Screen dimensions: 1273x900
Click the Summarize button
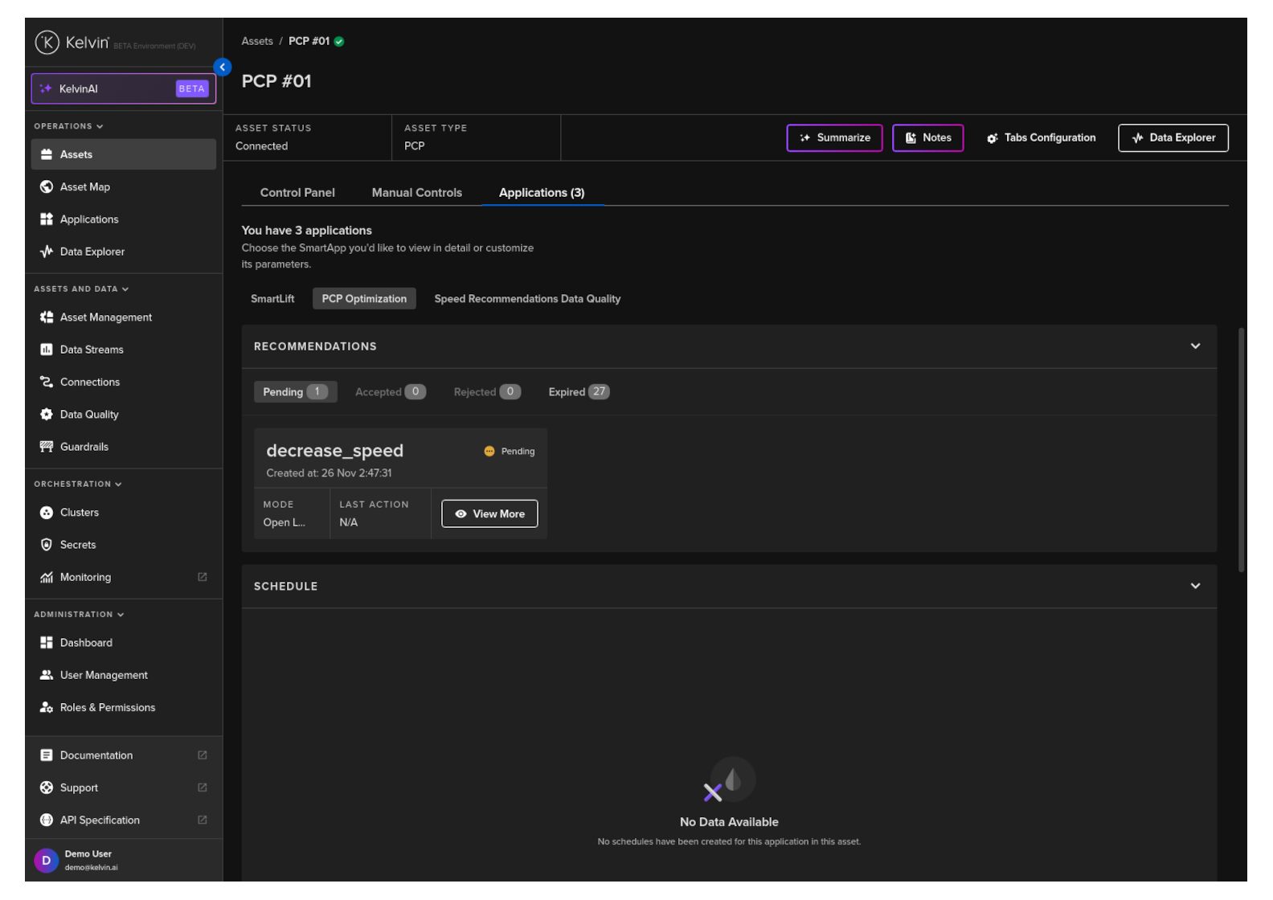click(834, 138)
